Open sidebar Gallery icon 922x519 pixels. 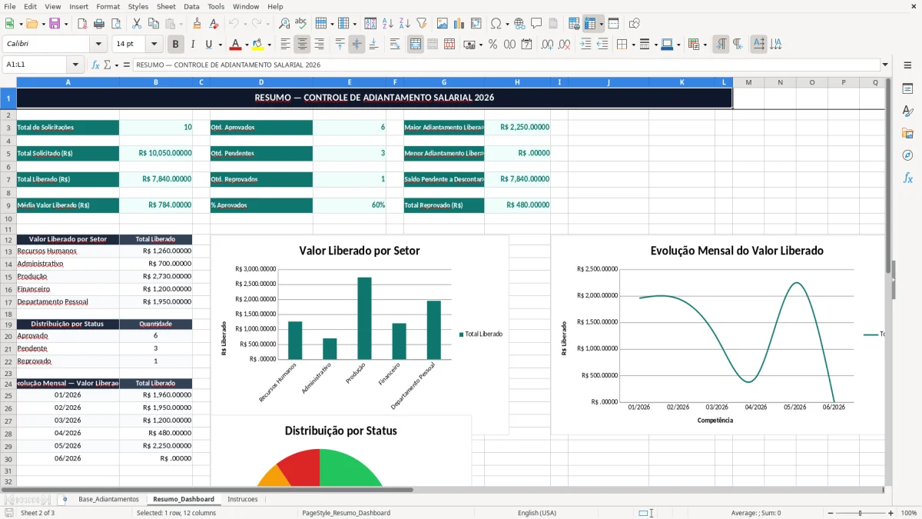pyautogui.click(x=907, y=133)
